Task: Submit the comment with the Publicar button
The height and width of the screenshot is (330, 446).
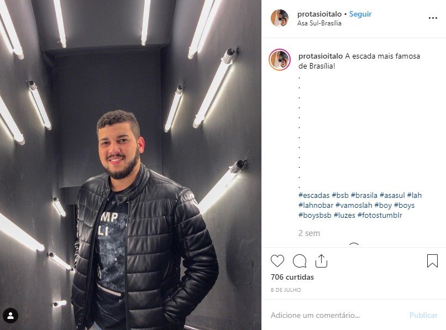Action: pos(423,315)
